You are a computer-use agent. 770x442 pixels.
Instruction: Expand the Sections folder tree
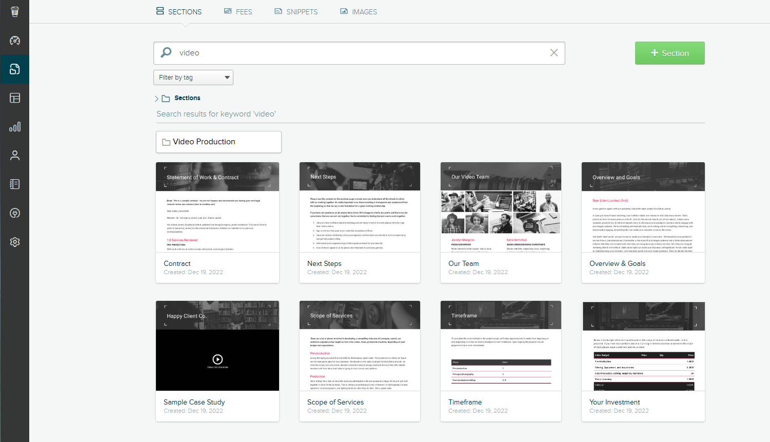(156, 98)
